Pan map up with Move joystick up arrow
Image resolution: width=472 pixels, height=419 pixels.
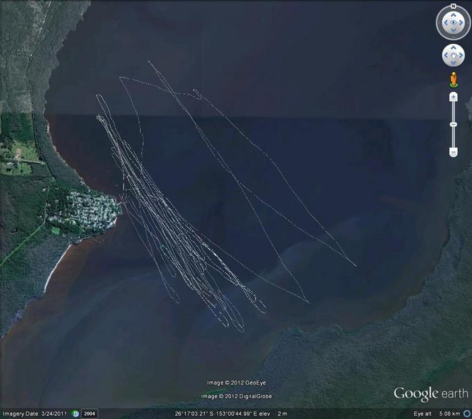coord(453,48)
